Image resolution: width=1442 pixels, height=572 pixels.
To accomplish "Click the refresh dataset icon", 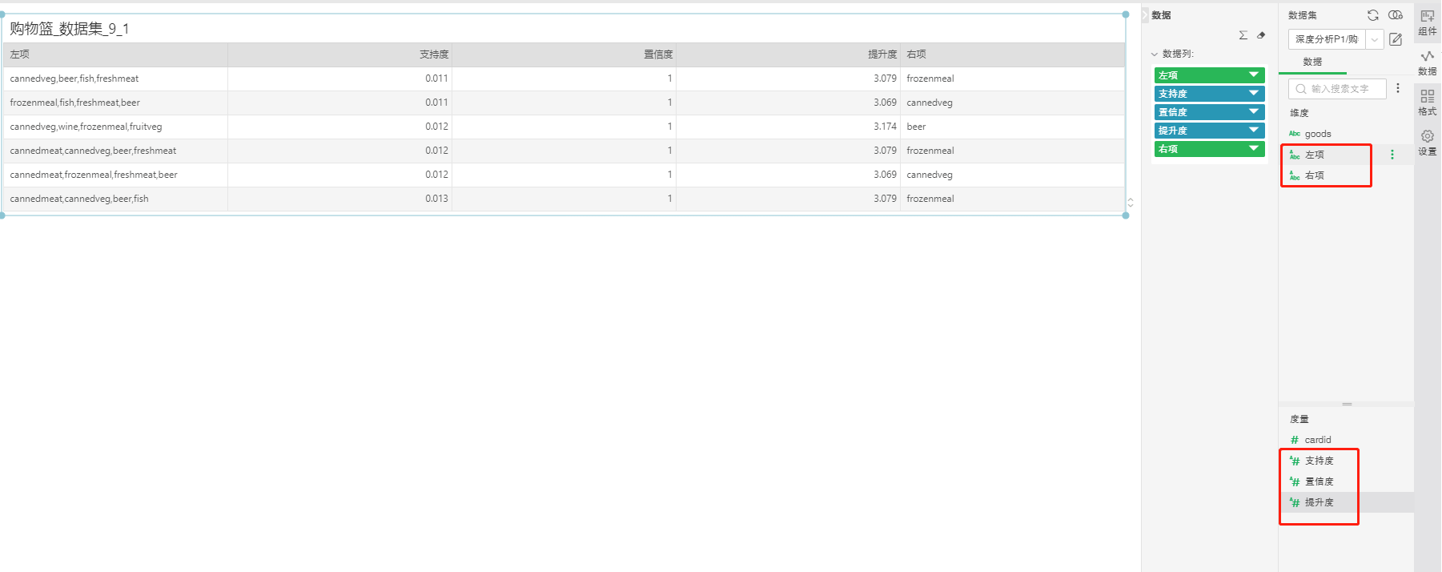I will pos(1372,15).
